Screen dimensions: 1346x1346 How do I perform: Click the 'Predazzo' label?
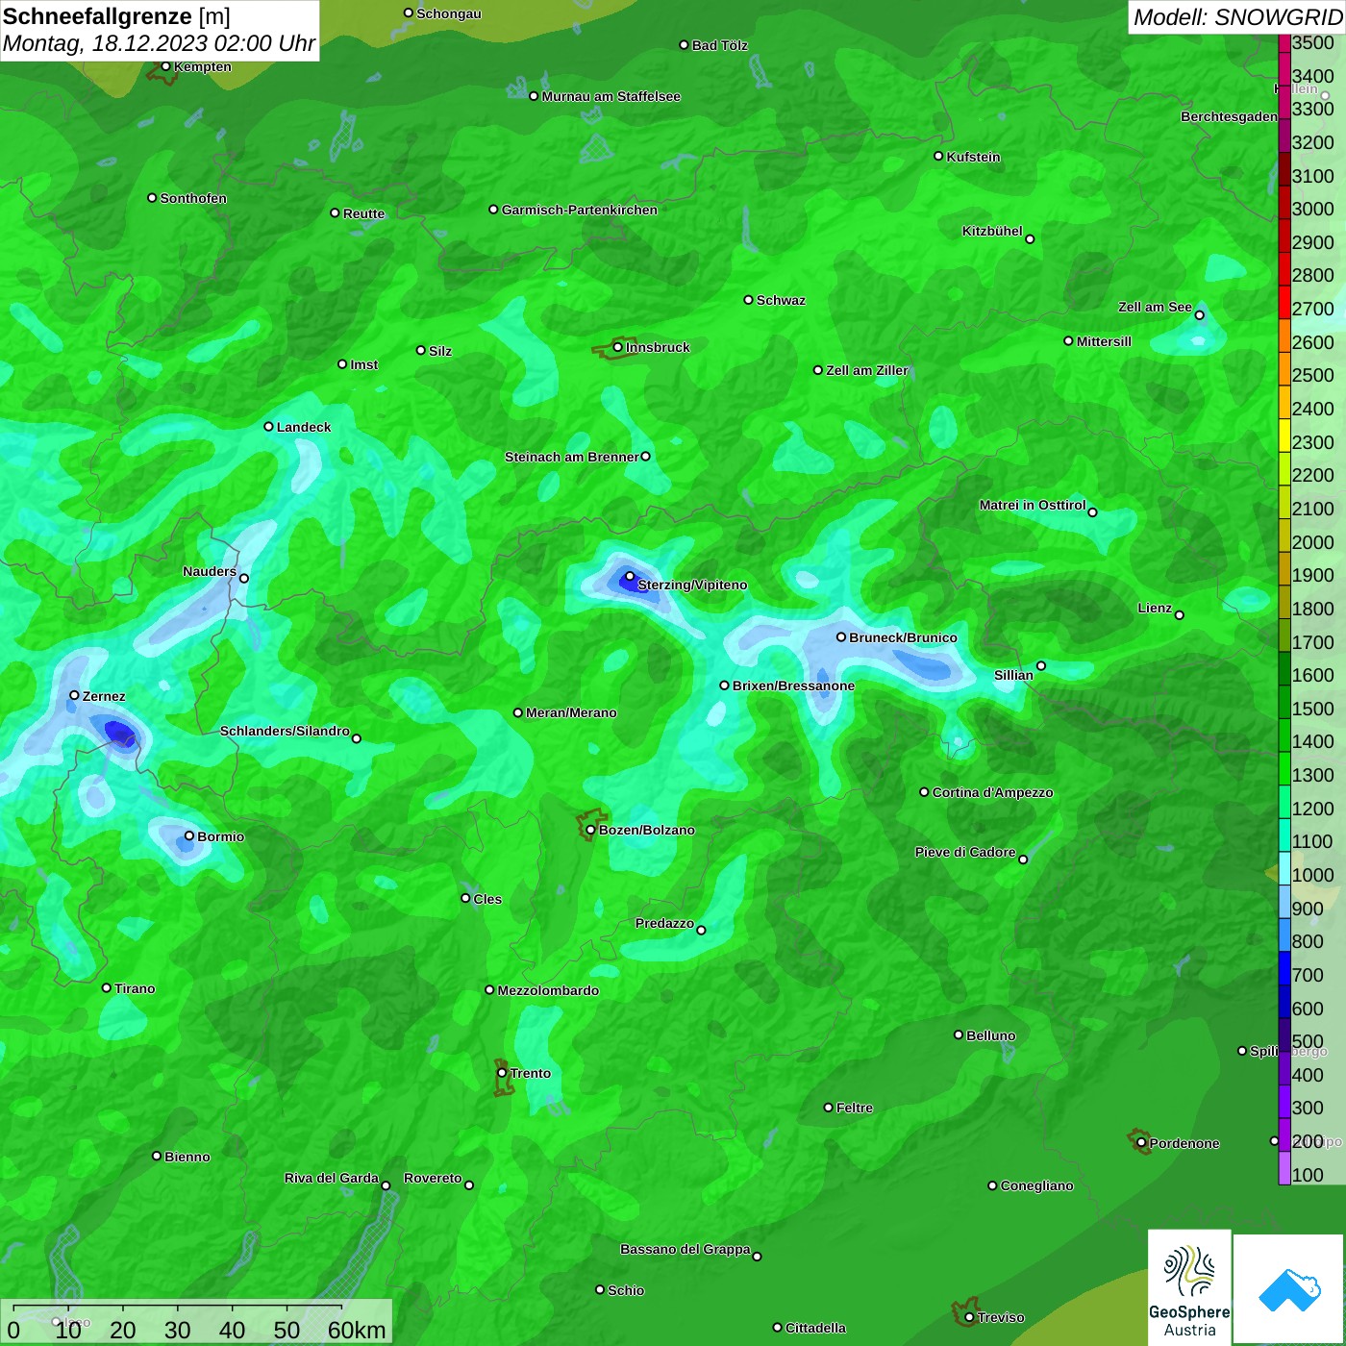664,923
